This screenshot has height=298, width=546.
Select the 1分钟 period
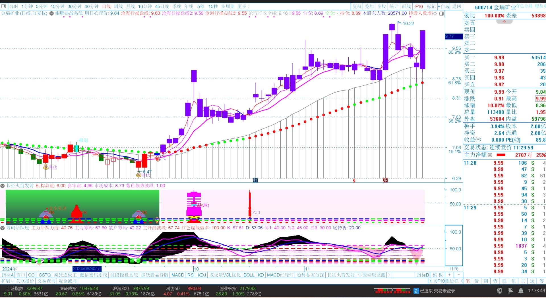[x=27, y=6]
